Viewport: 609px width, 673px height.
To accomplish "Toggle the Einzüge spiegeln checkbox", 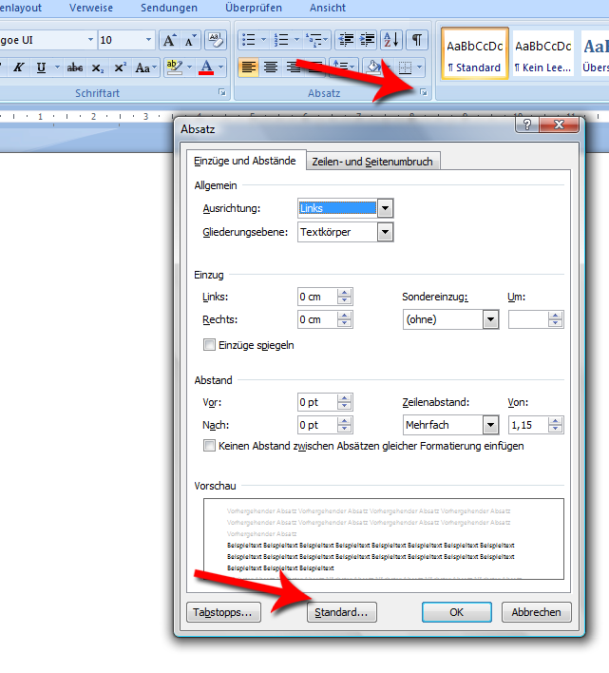I will (x=209, y=345).
